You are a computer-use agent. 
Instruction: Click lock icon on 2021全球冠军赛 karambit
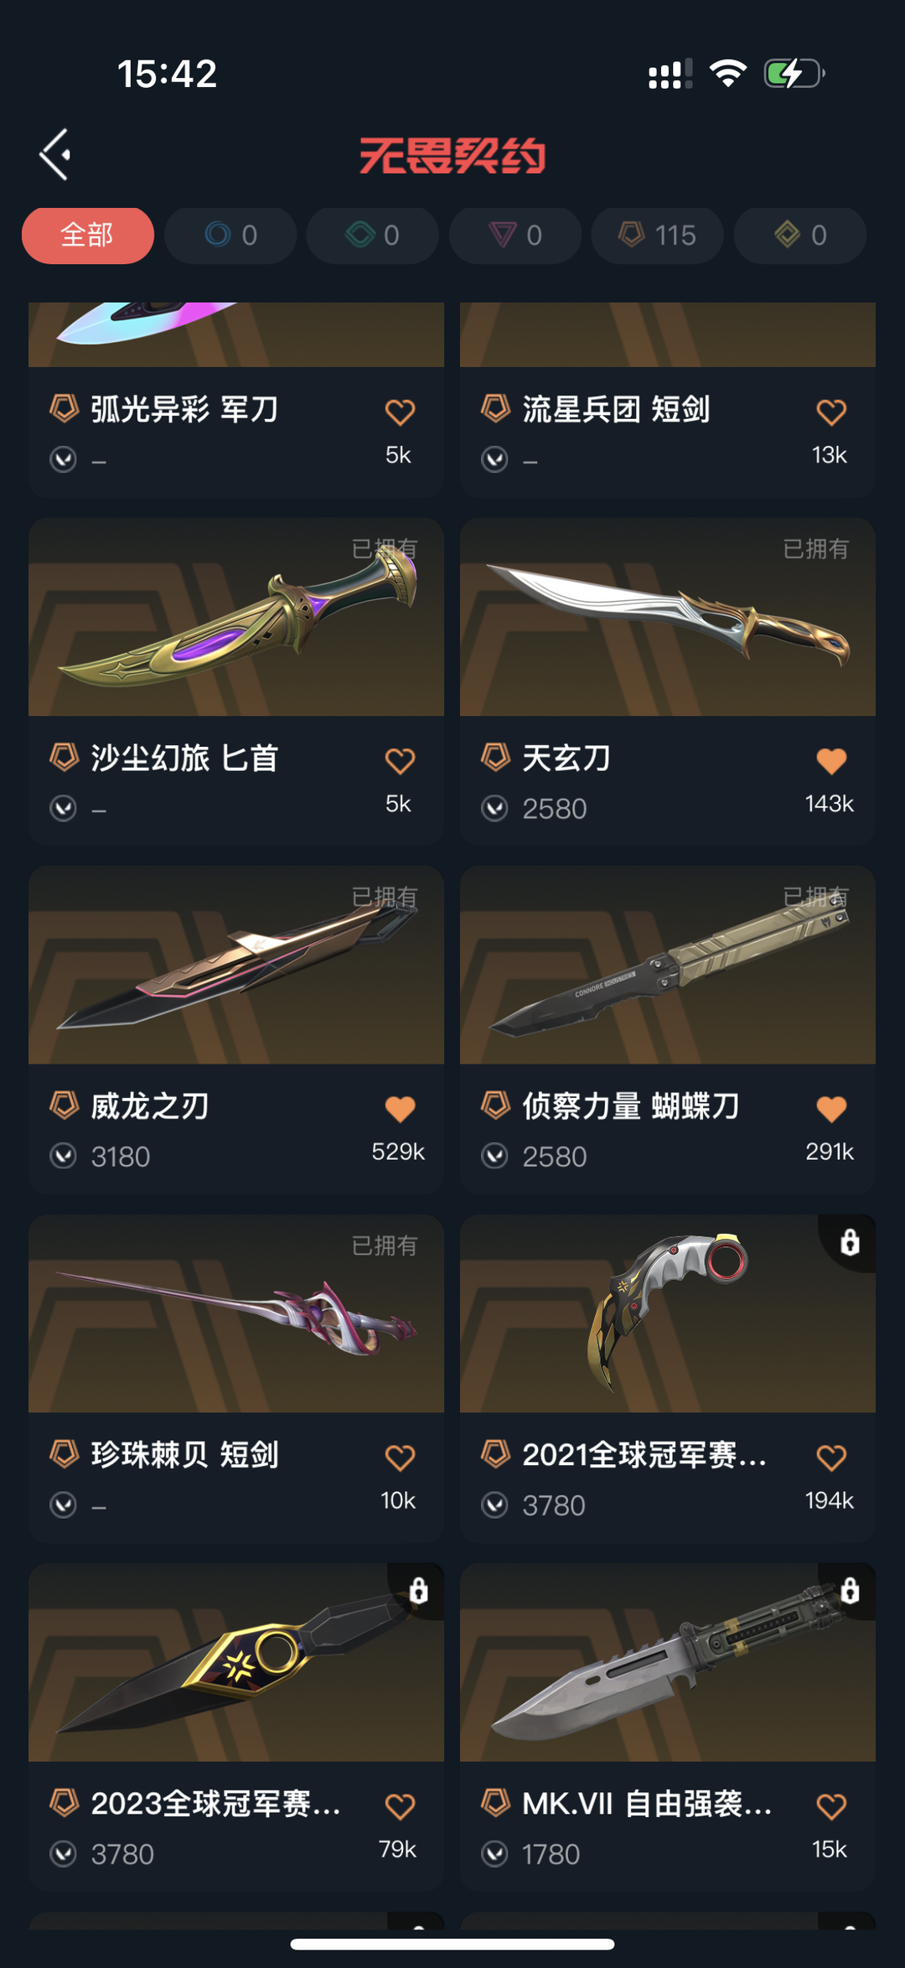(x=850, y=1241)
